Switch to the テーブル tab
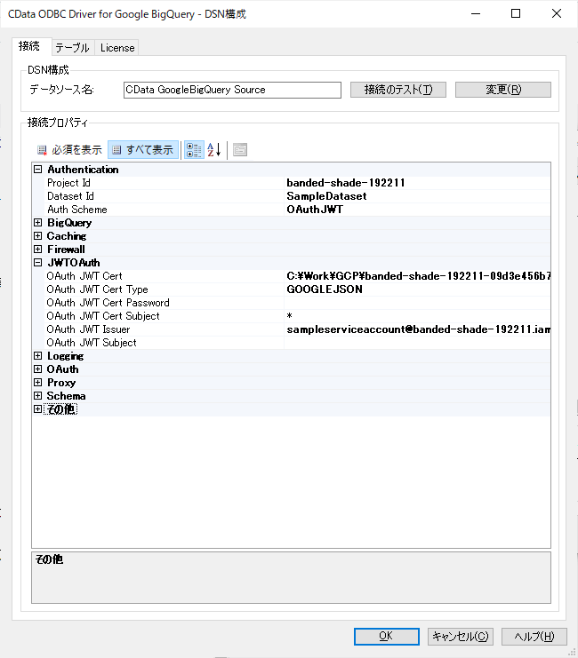 tap(72, 48)
